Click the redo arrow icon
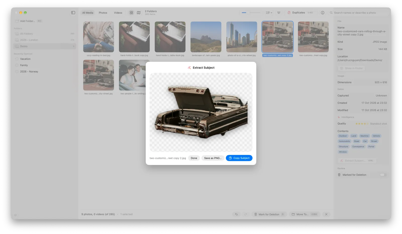The width and height of the screenshot is (402, 234). 246,214
